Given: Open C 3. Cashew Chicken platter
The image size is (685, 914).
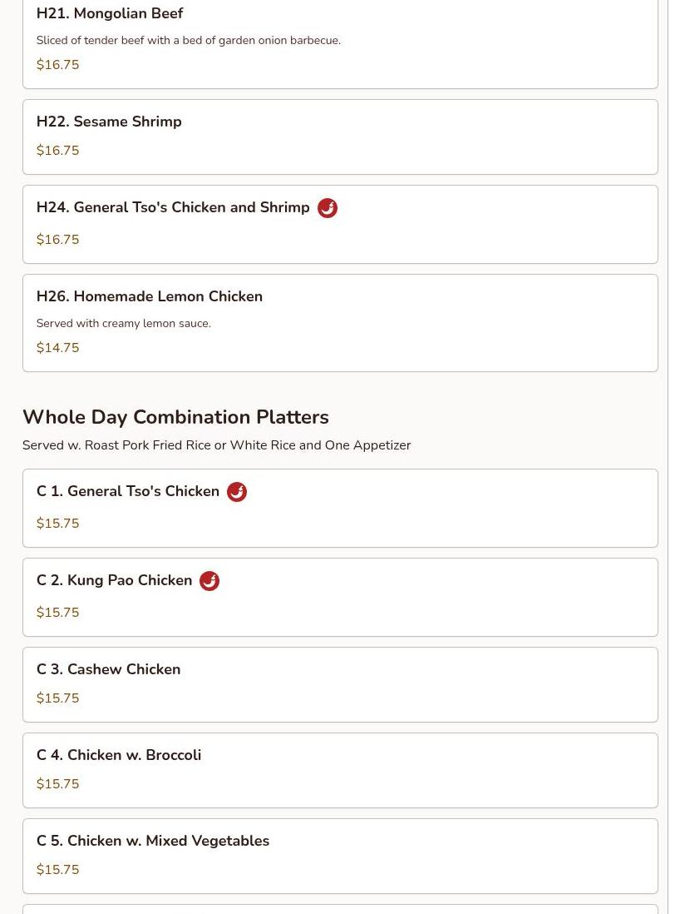Looking at the screenshot, I should click(340, 685).
